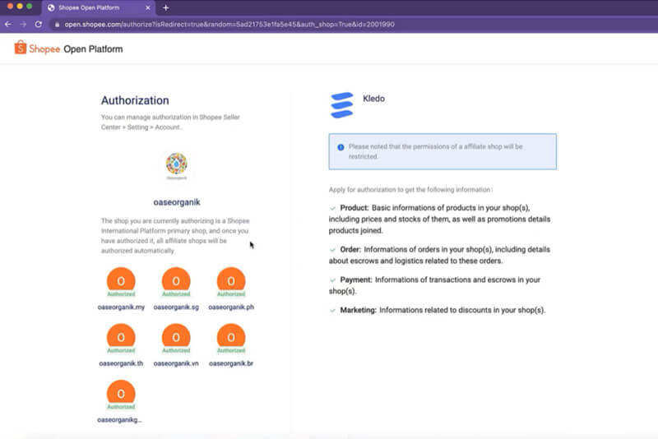Click the address bar URL field

click(x=229, y=25)
